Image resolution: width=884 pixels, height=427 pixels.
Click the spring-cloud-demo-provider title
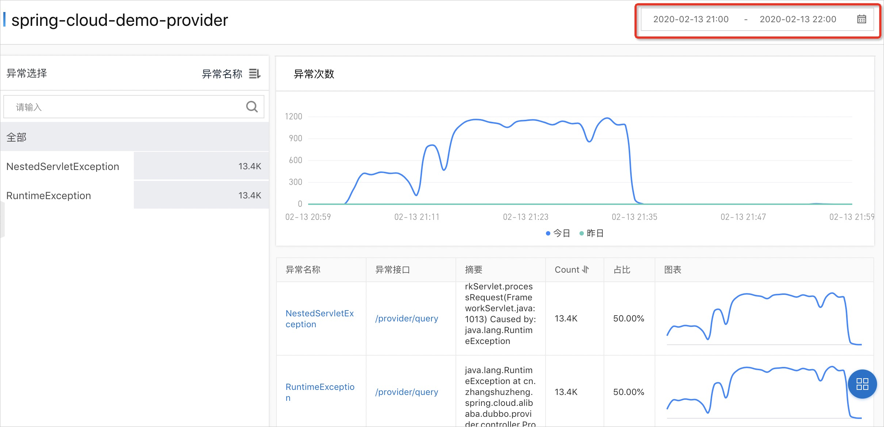[120, 20]
